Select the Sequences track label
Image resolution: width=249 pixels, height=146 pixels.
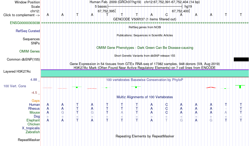[31, 39]
